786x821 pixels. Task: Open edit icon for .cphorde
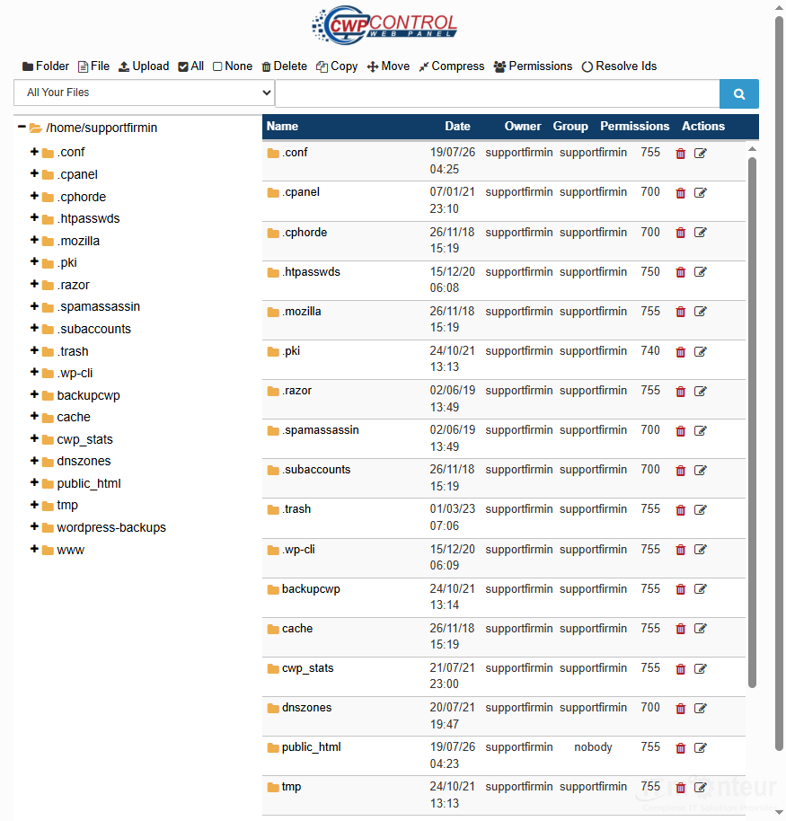tap(700, 233)
